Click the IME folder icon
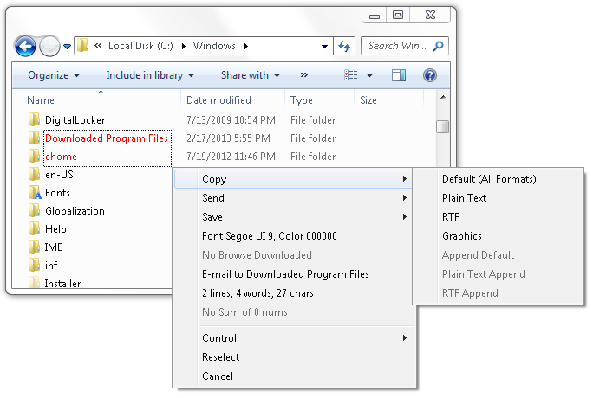The image size is (593, 398). tap(34, 247)
